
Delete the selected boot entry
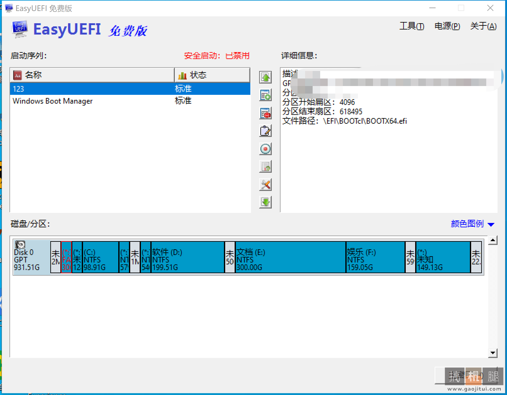pos(265,113)
